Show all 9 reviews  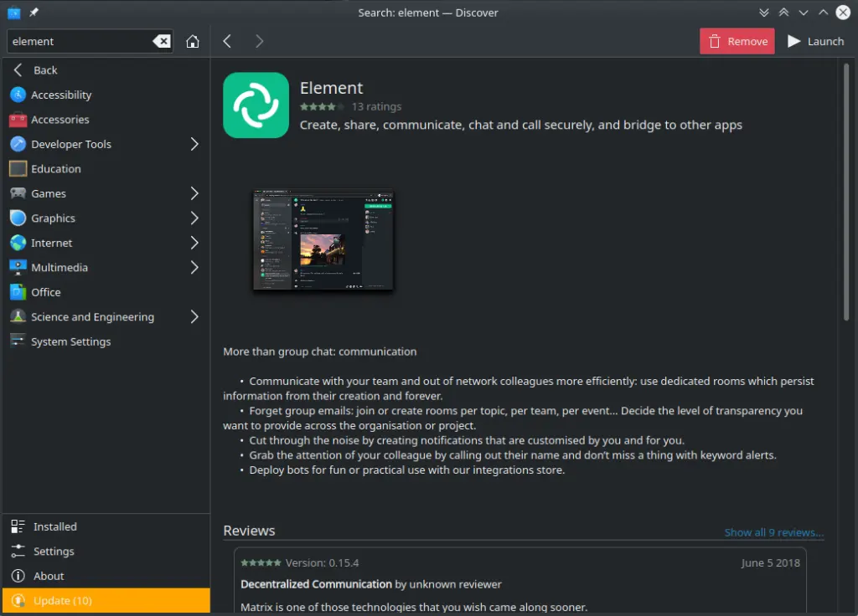point(773,532)
